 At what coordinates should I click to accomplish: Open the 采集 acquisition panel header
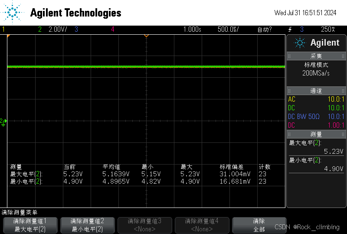pos(316,56)
